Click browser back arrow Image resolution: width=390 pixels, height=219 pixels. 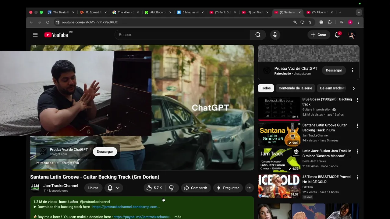tap(31, 22)
